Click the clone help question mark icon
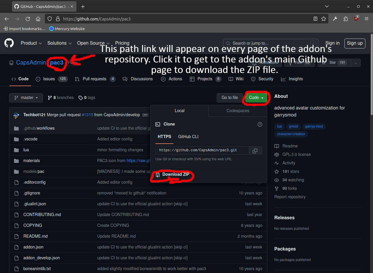 click(x=260, y=124)
